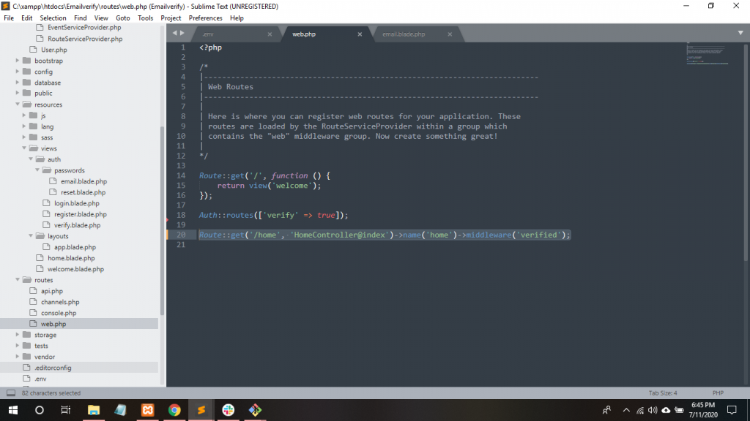Go to the next tab using right arrow

coord(182,34)
